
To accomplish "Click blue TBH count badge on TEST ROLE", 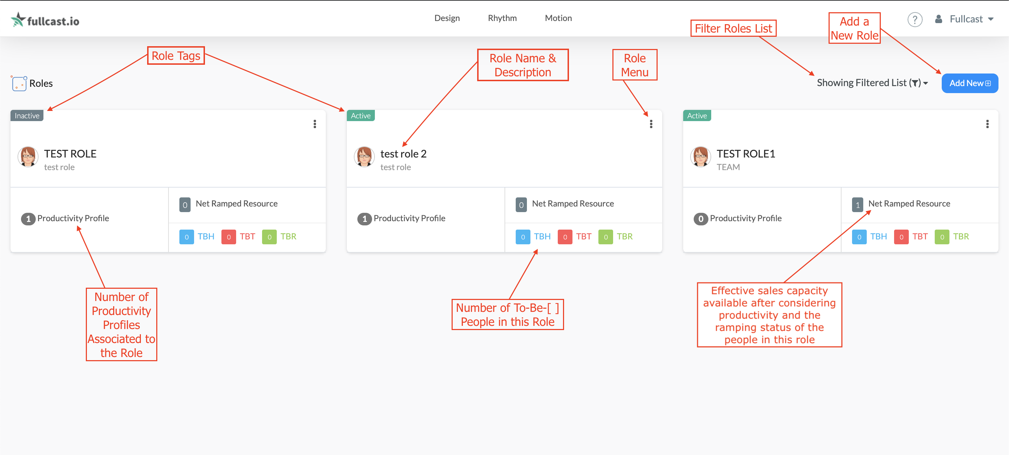I will click(186, 237).
